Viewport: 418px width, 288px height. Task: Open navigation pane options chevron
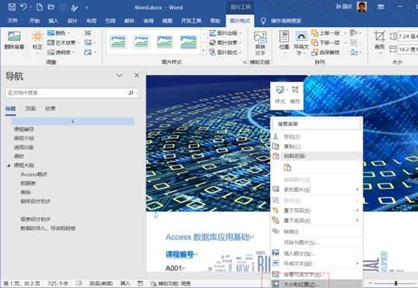(119, 75)
